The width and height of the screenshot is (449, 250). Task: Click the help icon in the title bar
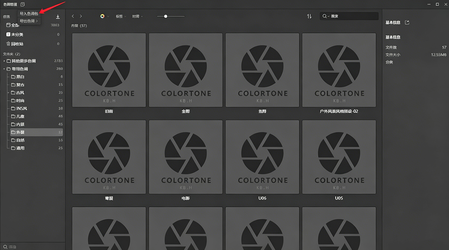[23, 4]
